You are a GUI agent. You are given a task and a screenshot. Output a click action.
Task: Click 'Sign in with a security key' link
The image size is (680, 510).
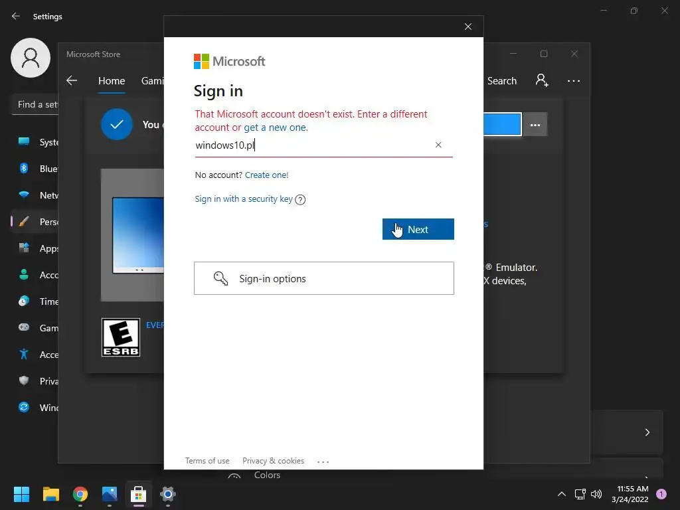click(244, 199)
